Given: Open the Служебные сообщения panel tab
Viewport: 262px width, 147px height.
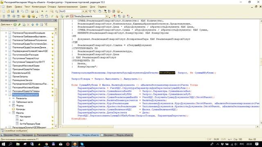Looking at the screenshot, I should pos(14,131).
